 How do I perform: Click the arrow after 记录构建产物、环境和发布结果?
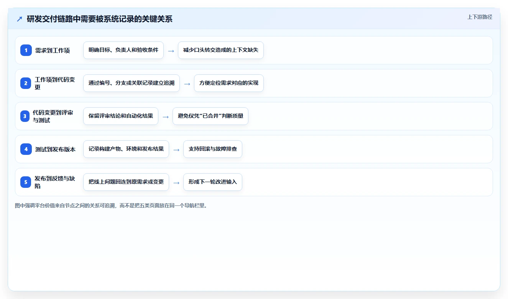(176, 149)
